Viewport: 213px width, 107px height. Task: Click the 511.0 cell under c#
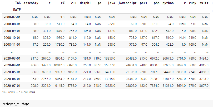click(x=61, y=24)
